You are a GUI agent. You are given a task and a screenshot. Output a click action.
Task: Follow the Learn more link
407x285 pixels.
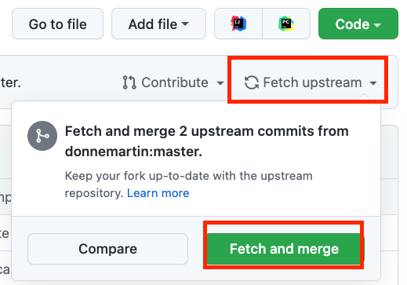coord(158,193)
